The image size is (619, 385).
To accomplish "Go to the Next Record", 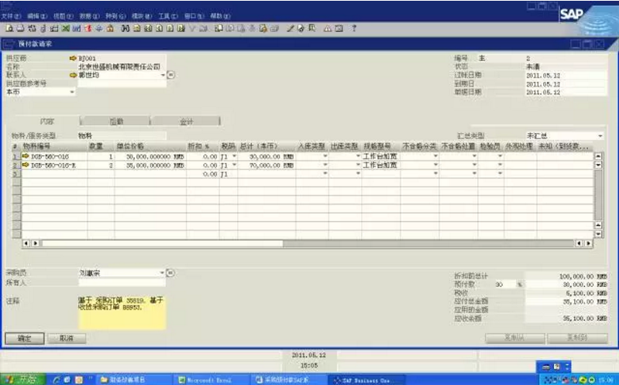I will (x=170, y=29).
